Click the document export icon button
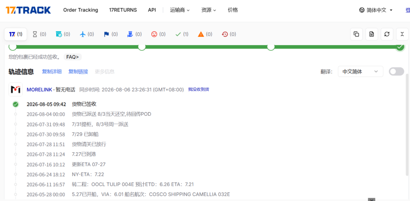The width and height of the screenshot is (410, 201). pos(371,34)
